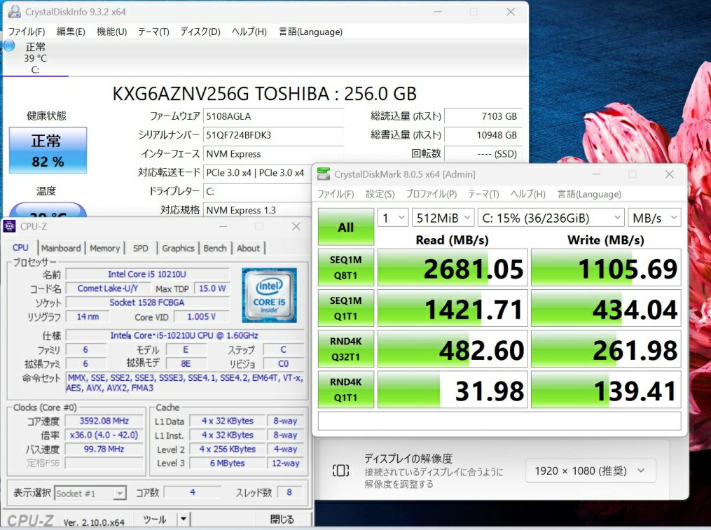Image resolution: width=711 pixels, height=530 pixels.
Task: Click the CrystalDiskMark title bar app icon
Action: point(323,174)
